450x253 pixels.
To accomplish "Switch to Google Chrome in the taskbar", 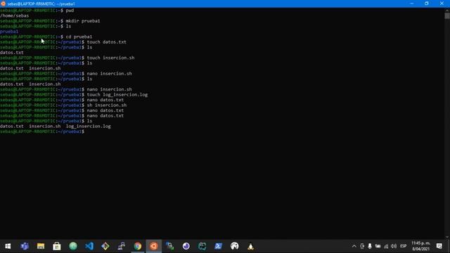I will pos(138,246).
